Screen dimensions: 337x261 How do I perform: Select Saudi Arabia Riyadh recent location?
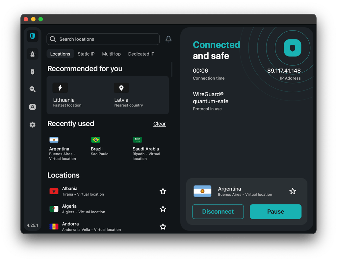pyautogui.click(x=146, y=148)
